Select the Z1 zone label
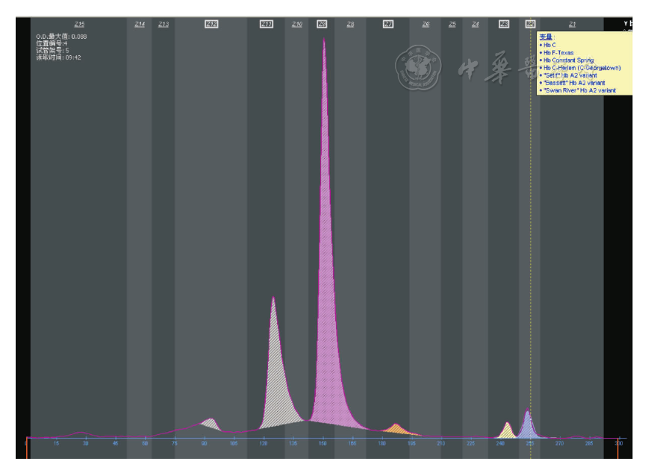Viewport: 651px width, 470px height. point(572,25)
